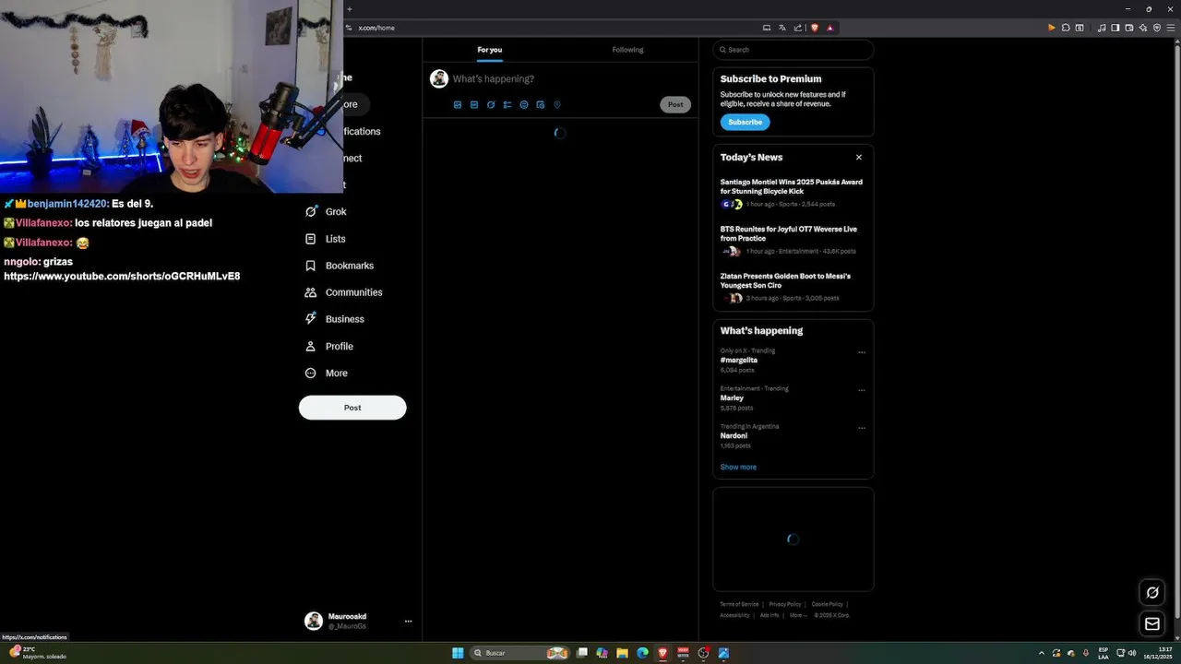Image resolution: width=1181 pixels, height=664 pixels.
Task: Click the Subscribe to Premium button
Action: pos(745,123)
